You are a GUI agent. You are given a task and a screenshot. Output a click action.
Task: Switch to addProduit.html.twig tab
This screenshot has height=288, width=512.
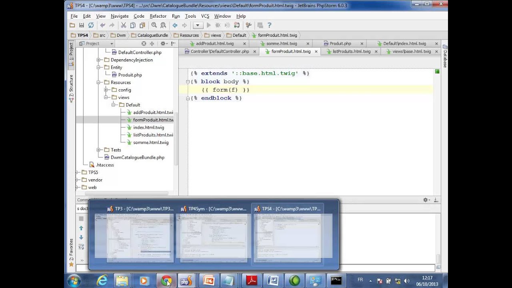pos(214,44)
